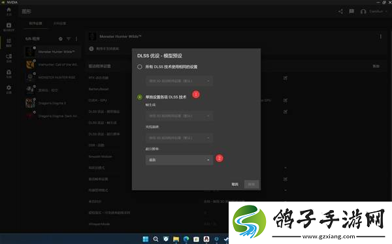This screenshot has height=244, width=392.
Task: Select Monster Hunter Wilds in programs list
Action: pyautogui.click(x=52, y=52)
